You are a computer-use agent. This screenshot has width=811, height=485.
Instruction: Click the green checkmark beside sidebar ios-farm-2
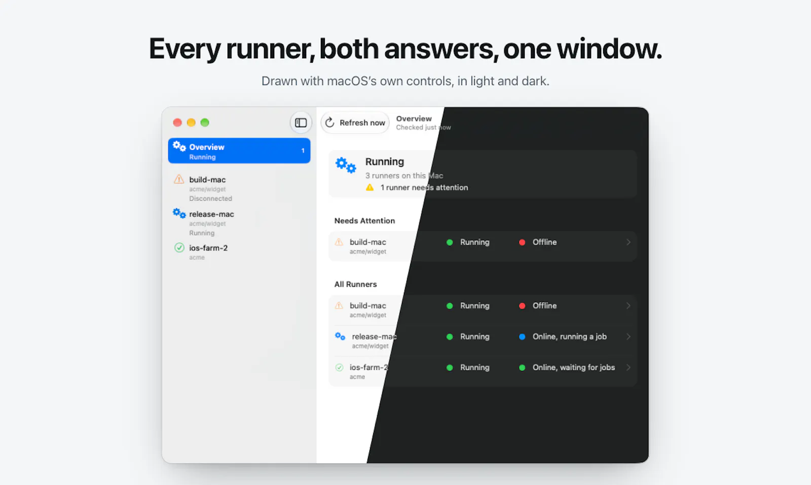(x=179, y=247)
